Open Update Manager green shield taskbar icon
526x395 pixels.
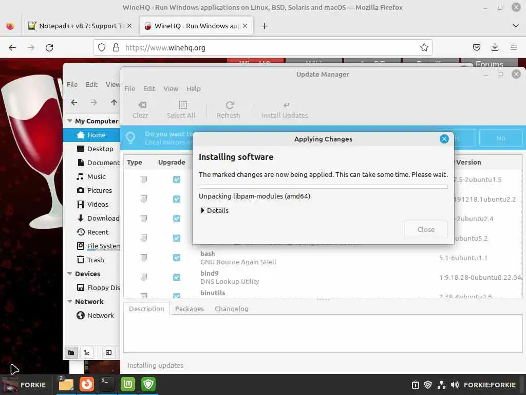pyautogui.click(x=148, y=384)
